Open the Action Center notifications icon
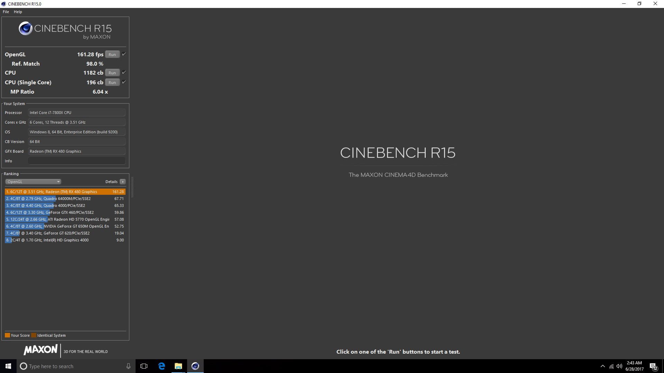 653,366
